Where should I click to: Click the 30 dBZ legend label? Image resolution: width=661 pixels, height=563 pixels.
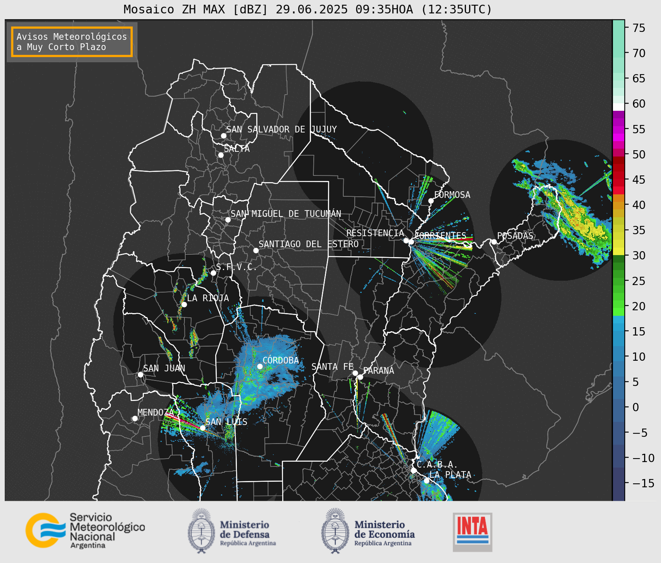639,255
